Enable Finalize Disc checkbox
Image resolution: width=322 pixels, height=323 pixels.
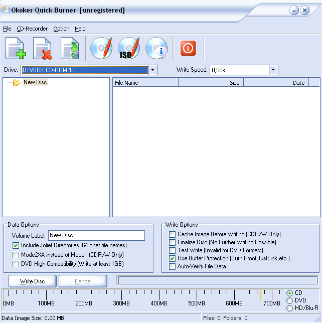(172, 242)
